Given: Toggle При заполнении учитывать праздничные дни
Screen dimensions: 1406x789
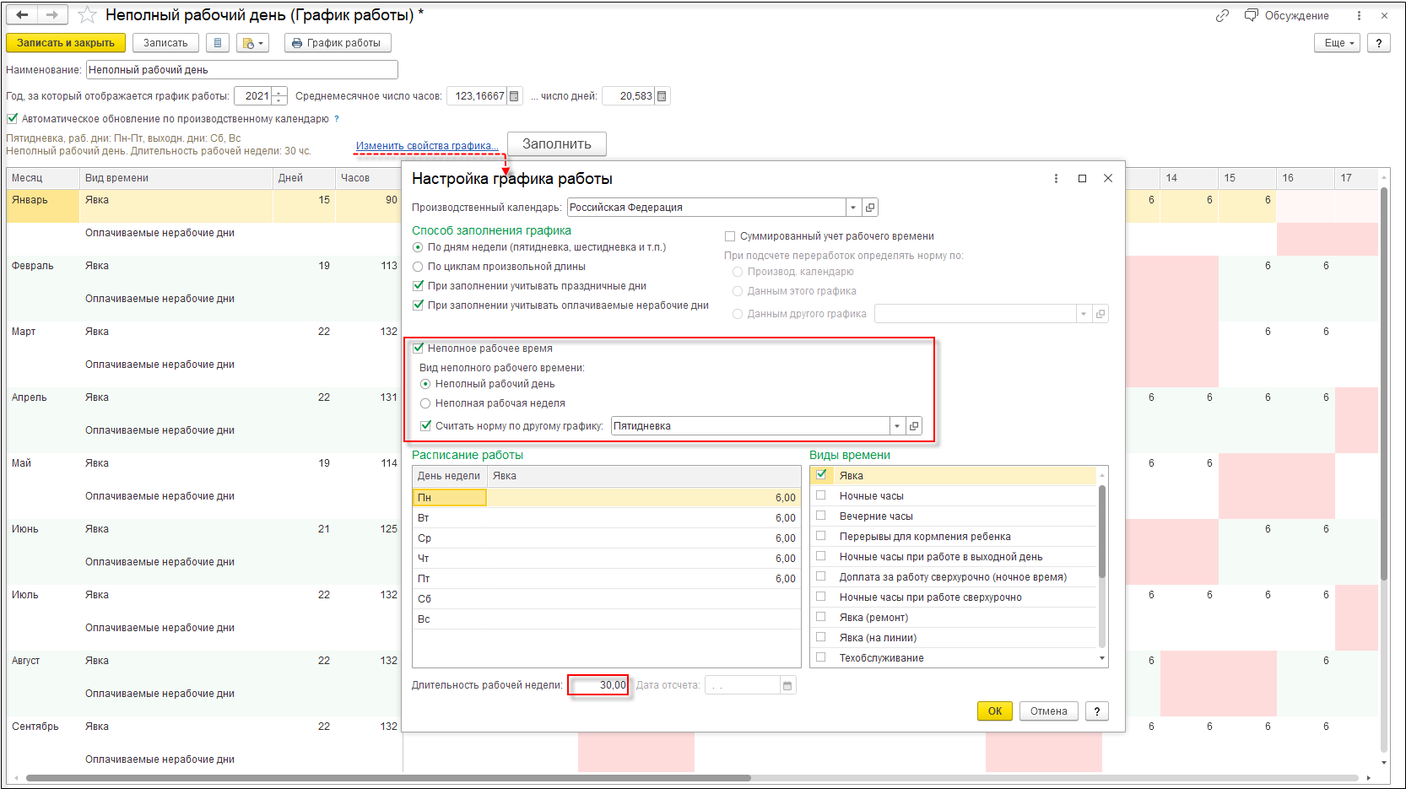Looking at the screenshot, I should pos(418,286).
